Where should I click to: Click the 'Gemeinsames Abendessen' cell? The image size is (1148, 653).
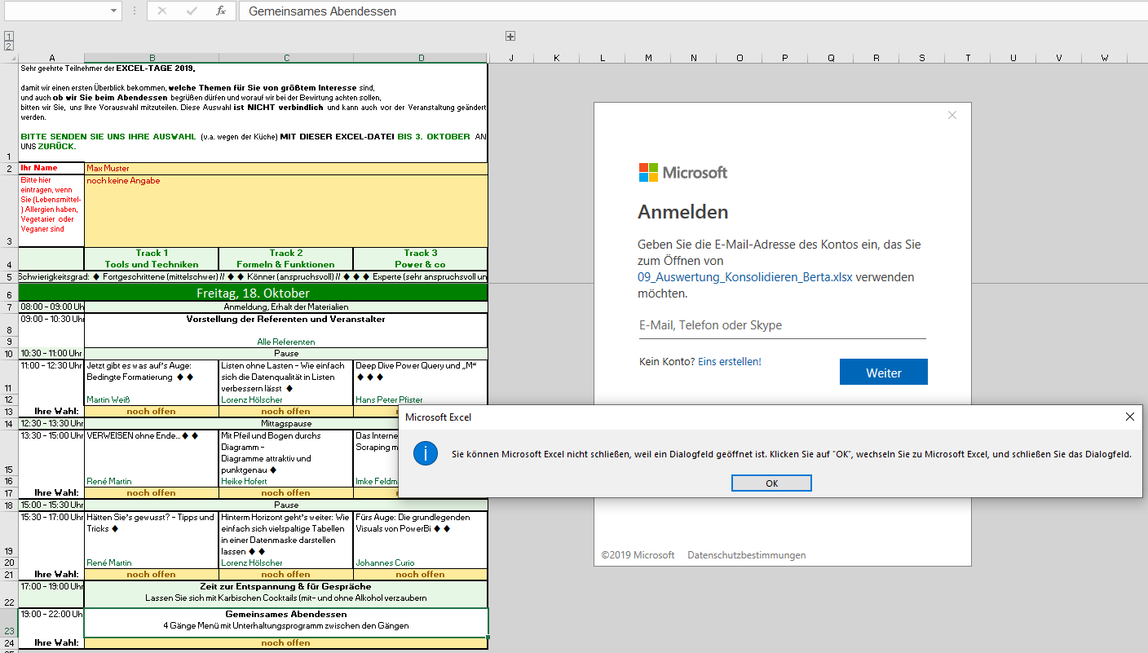[x=285, y=623]
